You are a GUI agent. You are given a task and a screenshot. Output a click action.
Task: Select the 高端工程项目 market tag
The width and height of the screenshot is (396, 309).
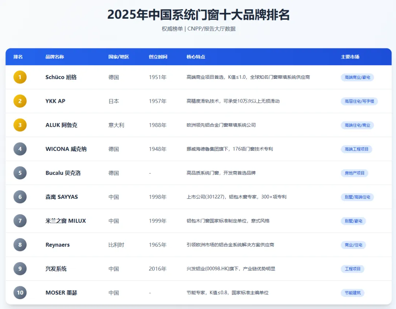click(357, 149)
